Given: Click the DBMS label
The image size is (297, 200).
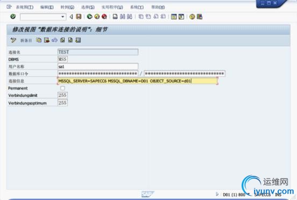Looking at the screenshot, I should [13, 60].
